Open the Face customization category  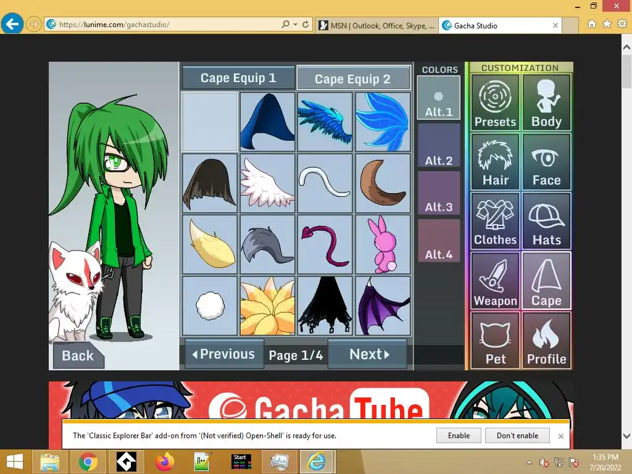pyautogui.click(x=546, y=162)
